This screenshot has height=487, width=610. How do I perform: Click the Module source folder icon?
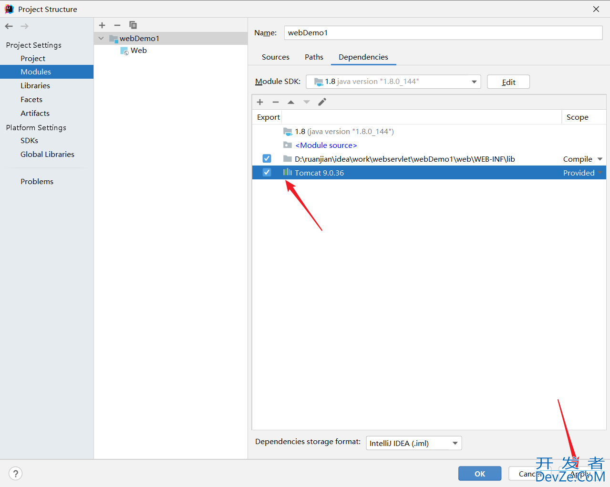(x=288, y=145)
